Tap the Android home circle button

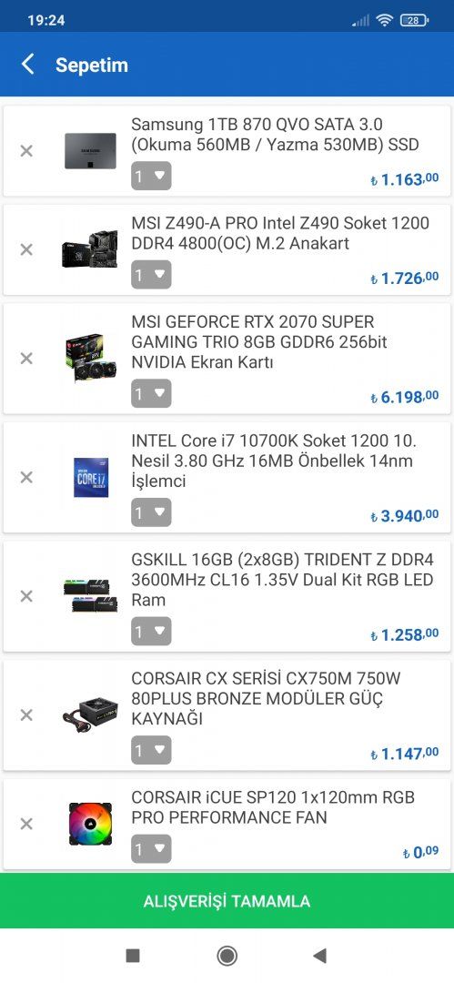click(x=227, y=956)
